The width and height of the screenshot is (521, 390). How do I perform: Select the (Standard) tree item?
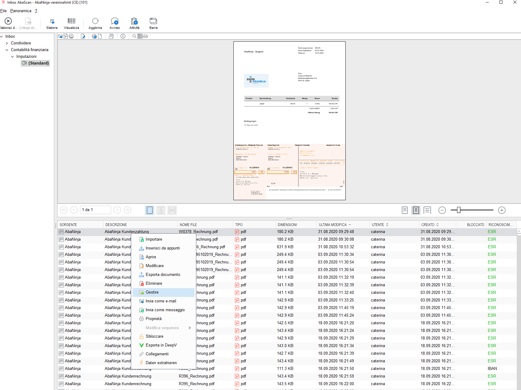coord(35,63)
